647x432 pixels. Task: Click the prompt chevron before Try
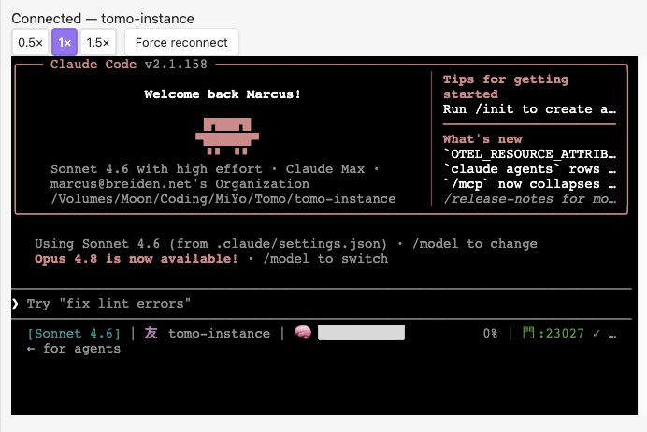coord(15,304)
